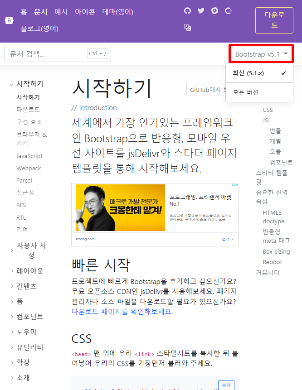Expand the 컨텐츠 sidebar section
The height and width of the screenshot is (390, 302).
24,286
